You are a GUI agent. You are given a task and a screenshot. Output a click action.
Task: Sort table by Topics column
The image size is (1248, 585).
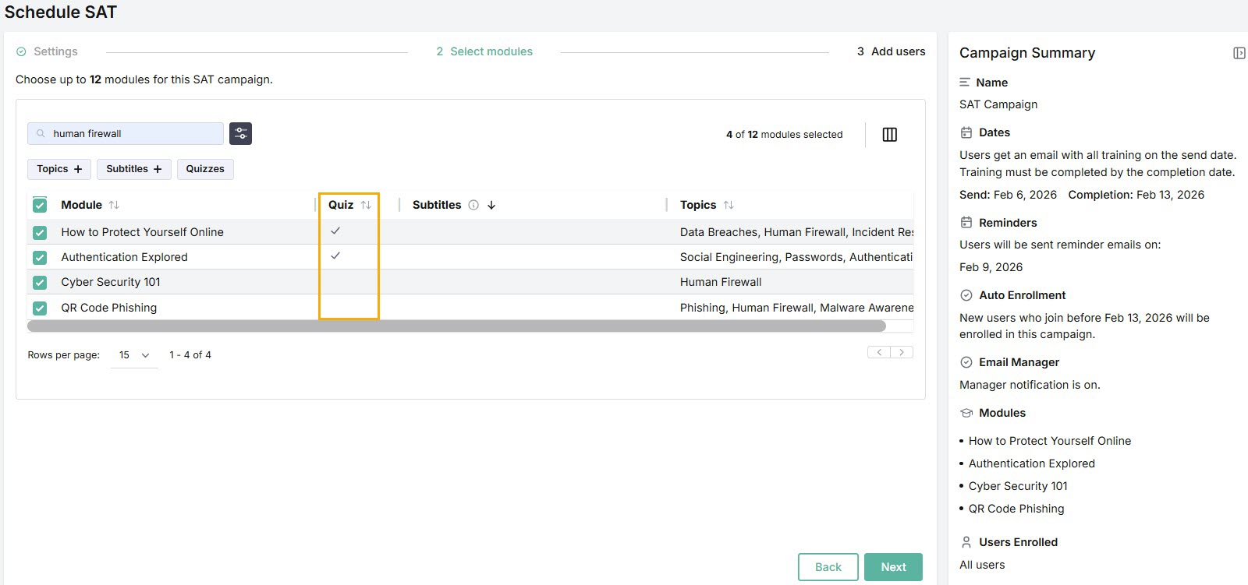pos(729,205)
